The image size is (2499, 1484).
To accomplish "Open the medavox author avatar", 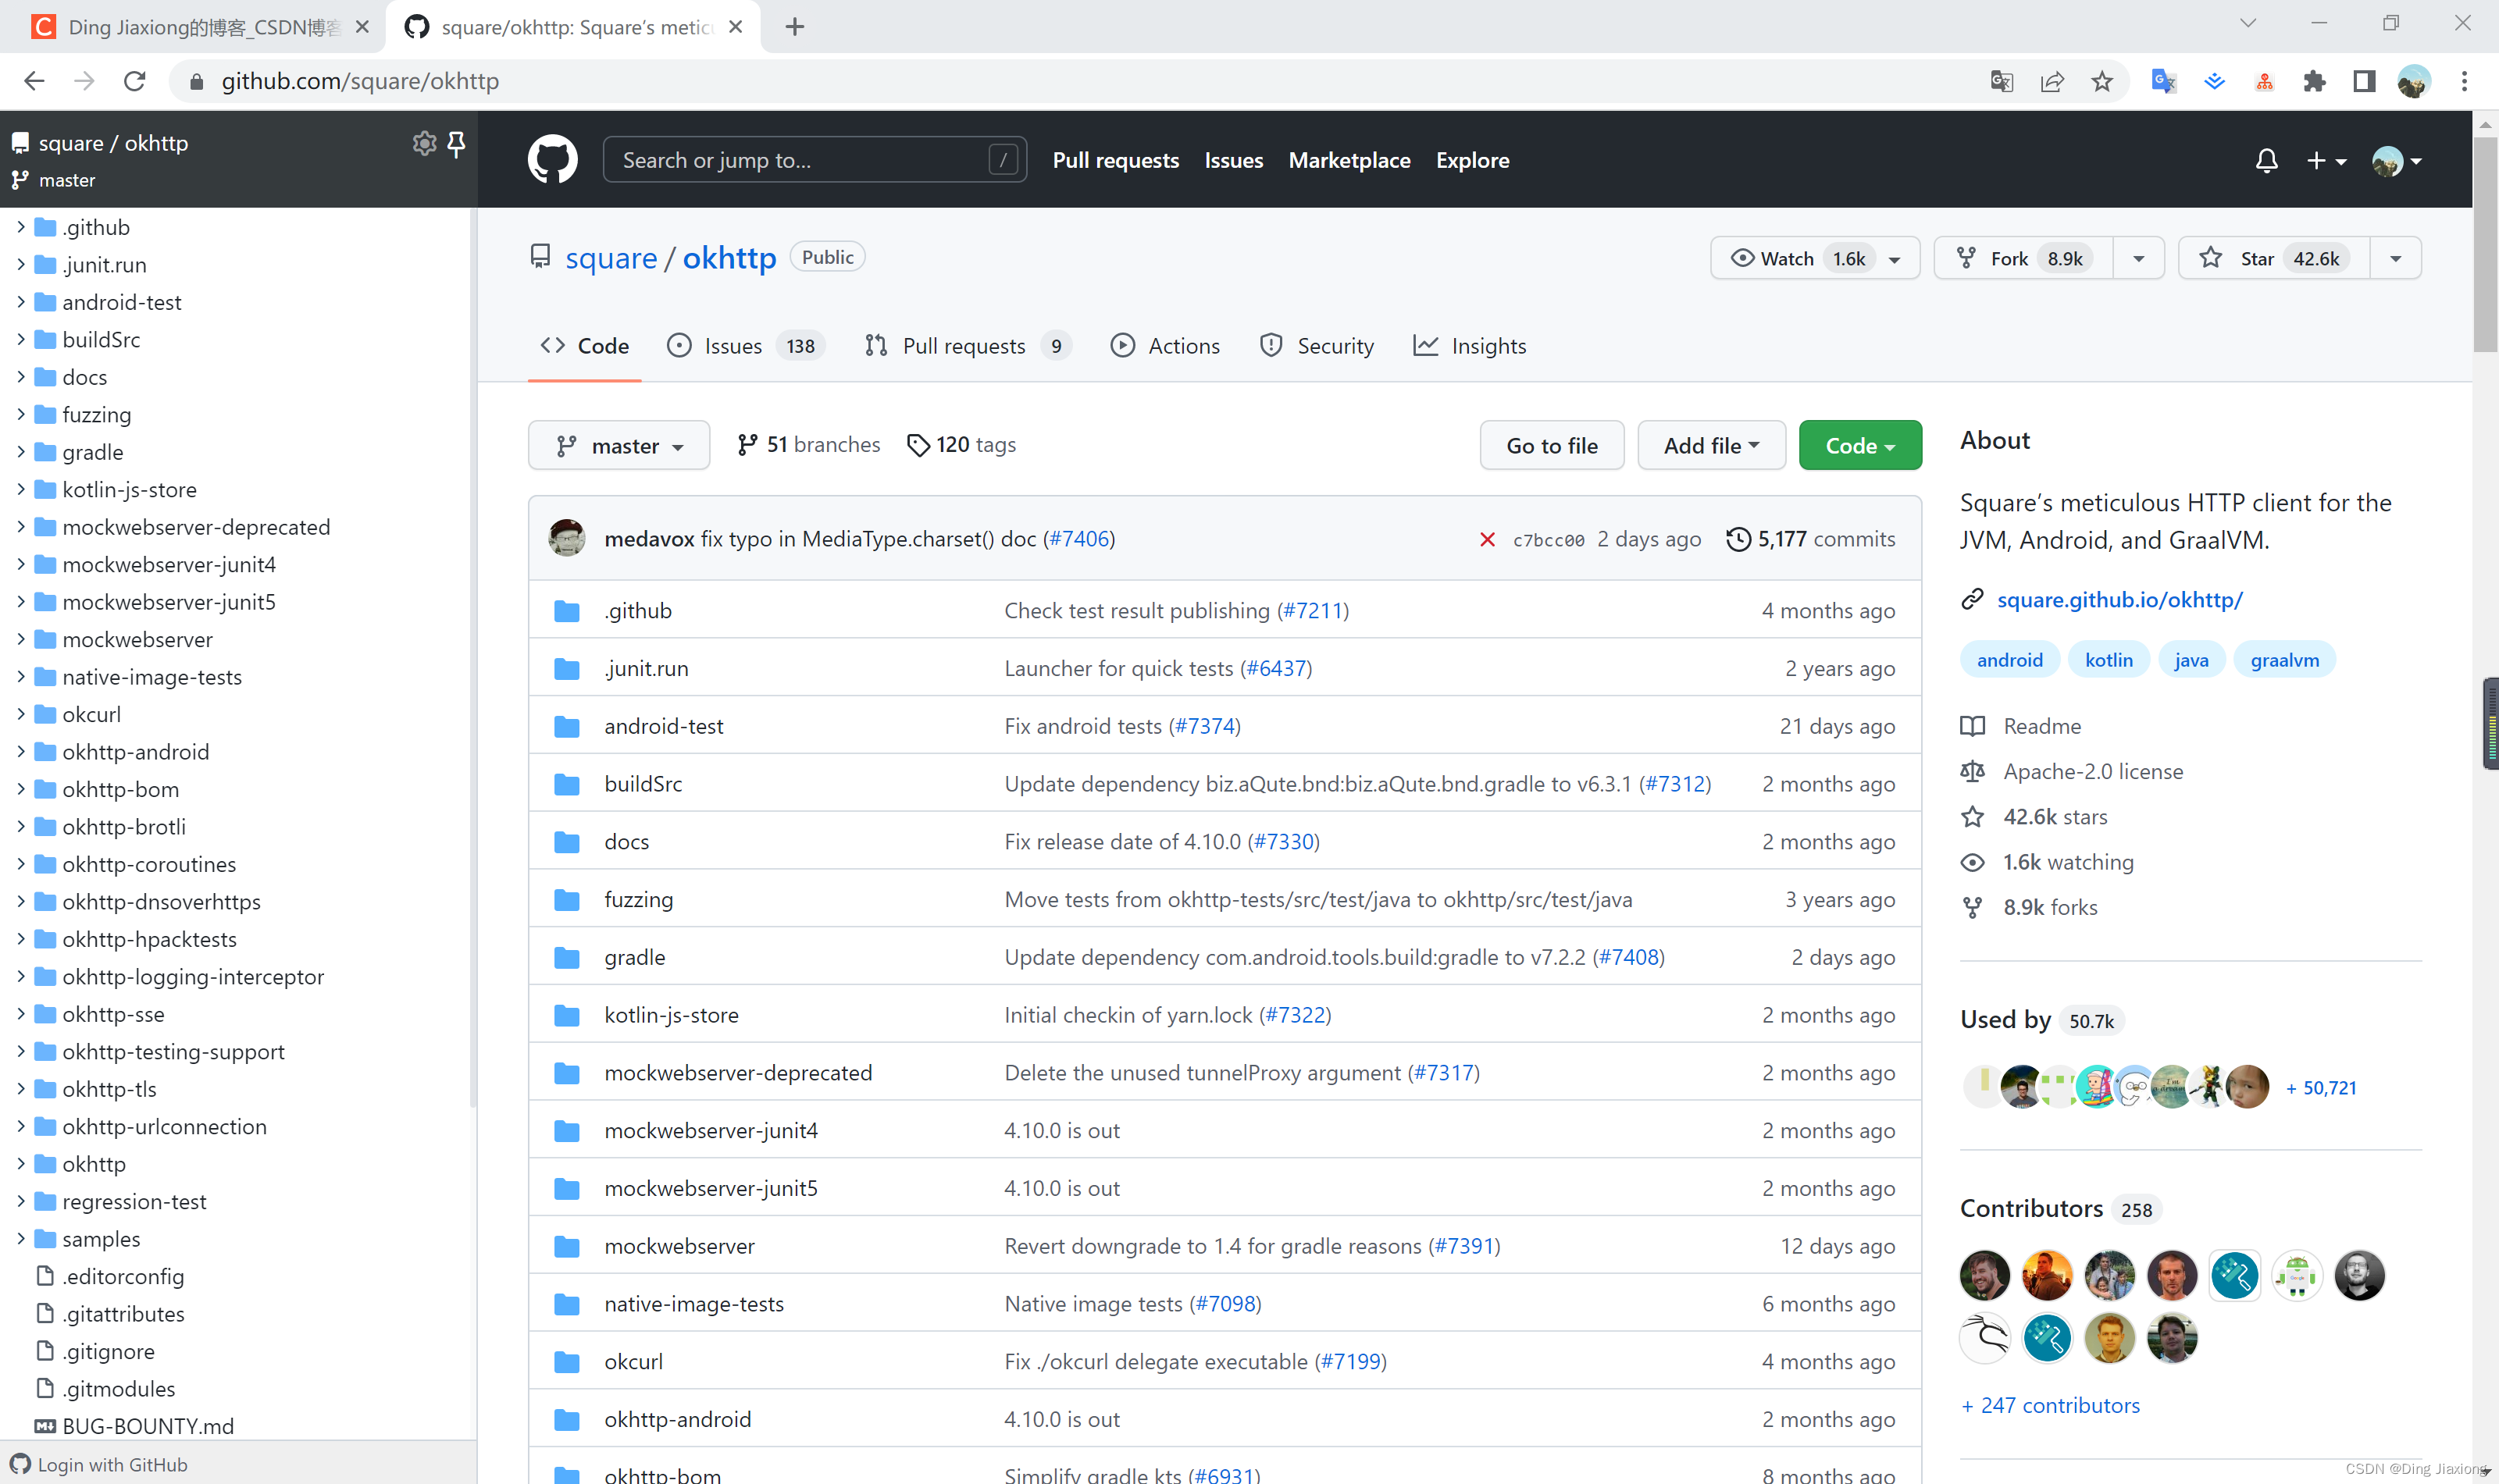I will pos(566,538).
